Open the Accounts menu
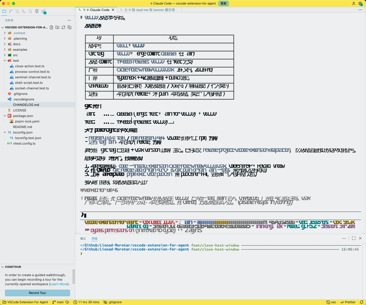Screen dimensions: 366x305 tap(354, 4)
